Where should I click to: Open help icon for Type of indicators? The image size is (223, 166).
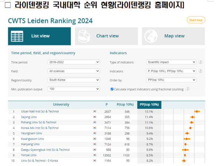pyautogui.click(x=200, y=62)
